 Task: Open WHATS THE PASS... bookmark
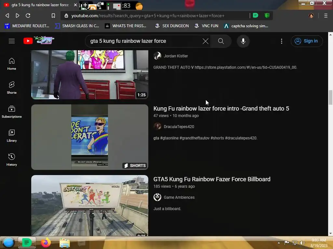pos(126,26)
